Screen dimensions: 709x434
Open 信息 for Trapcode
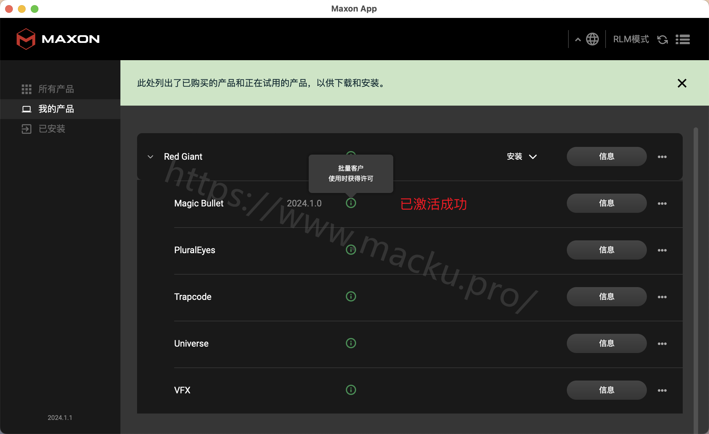coord(607,297)
